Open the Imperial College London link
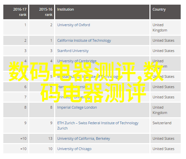186x159 pixels. click(77, 108)
